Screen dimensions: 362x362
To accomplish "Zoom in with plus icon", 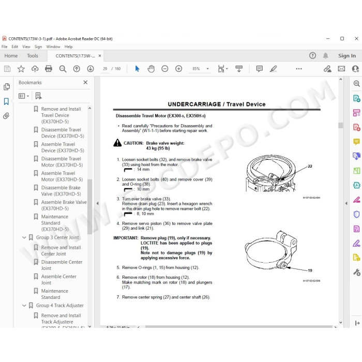I will pos(179,69).
